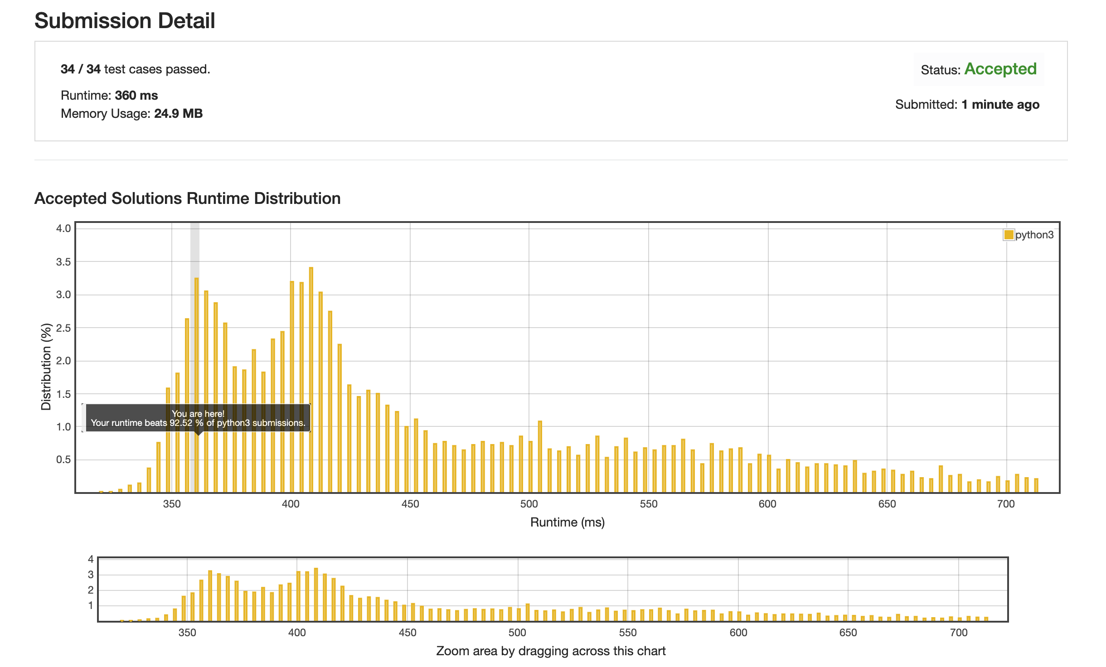1106x667 pixels.
Task: Click the '1 minute ago' submitted time
Action: coord(1000,105)
